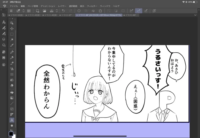
Task: Click the Open folder icon
Action: tap(44, 11)
